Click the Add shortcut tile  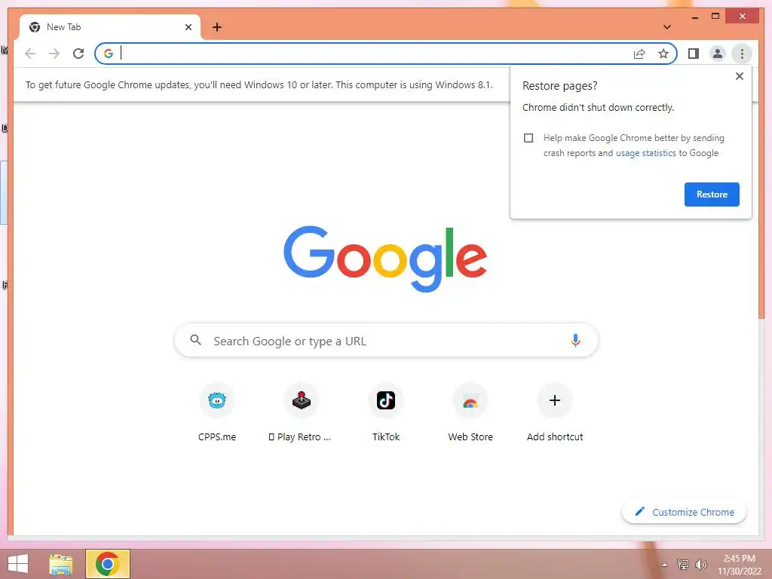pyautogui.click(x=555, y=412)
